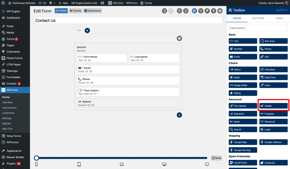Click the download form icon

pyautogui.click(x=186, y=11)
